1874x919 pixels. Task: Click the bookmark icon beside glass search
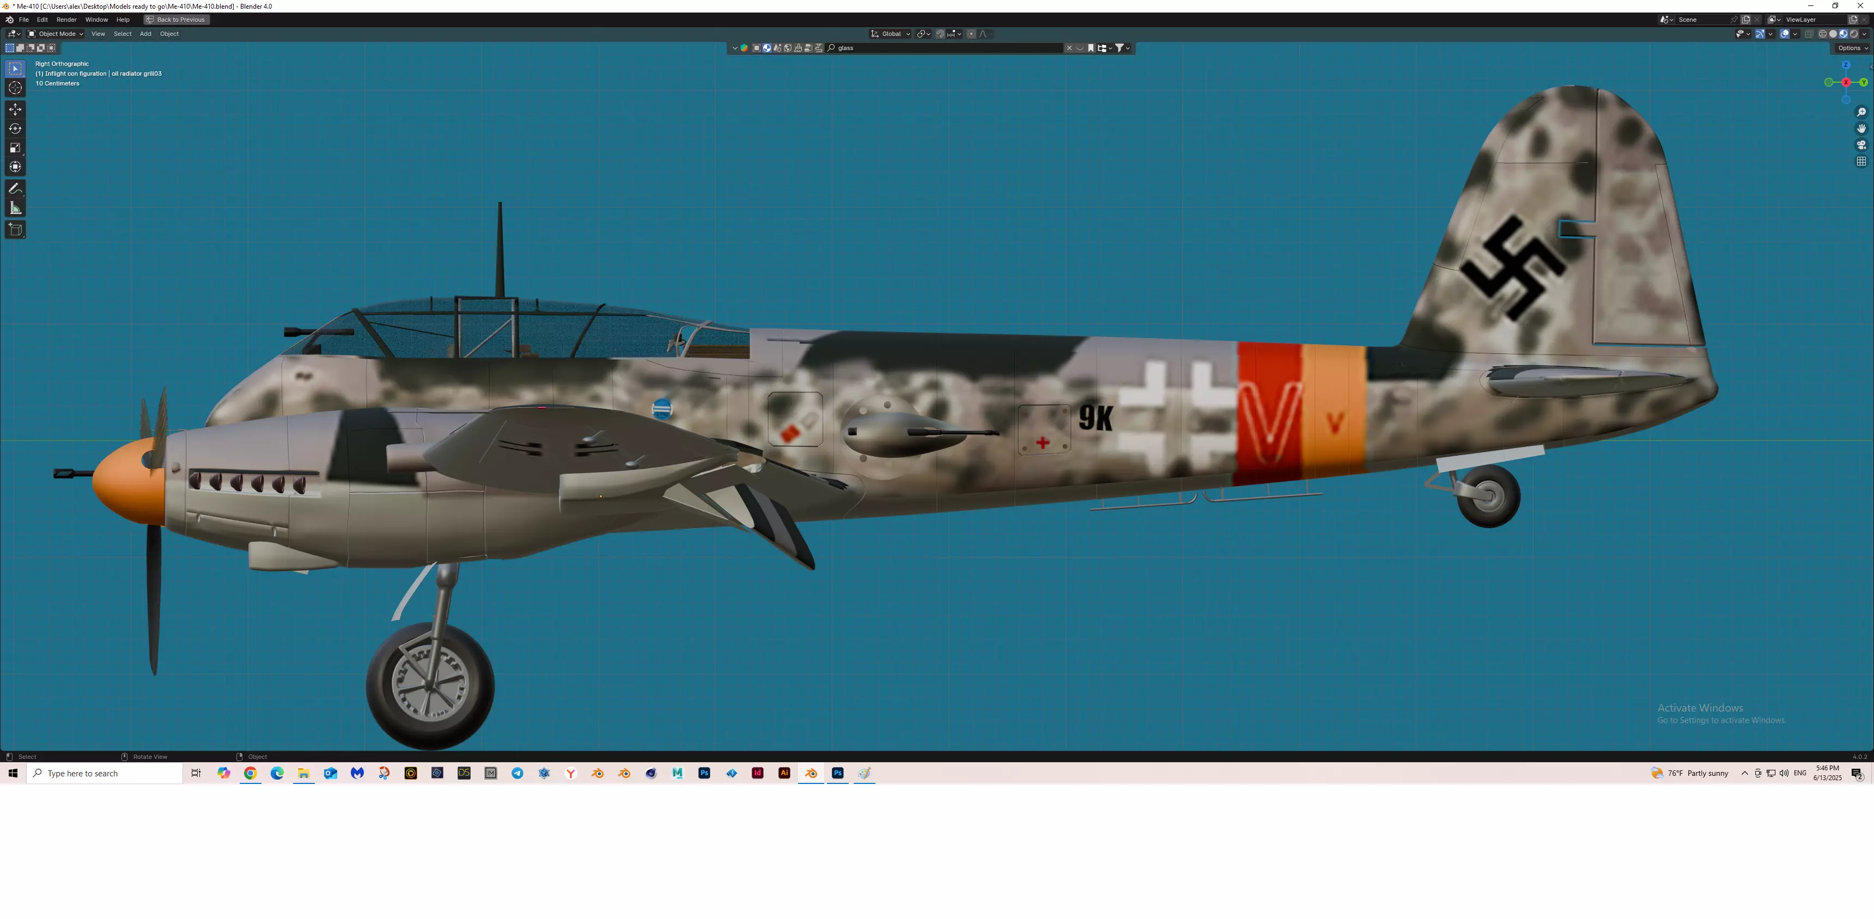pyautogui.click(x=1091, y=48)
